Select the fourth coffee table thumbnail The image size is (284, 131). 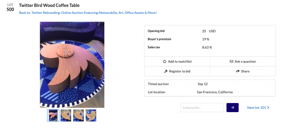pyautogui.click(x=91, y=115)
